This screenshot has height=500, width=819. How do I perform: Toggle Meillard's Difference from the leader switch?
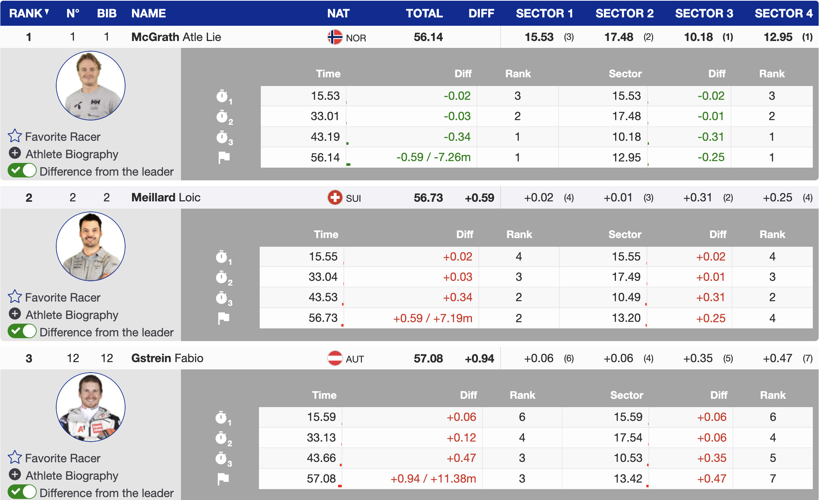coord(22,331)
